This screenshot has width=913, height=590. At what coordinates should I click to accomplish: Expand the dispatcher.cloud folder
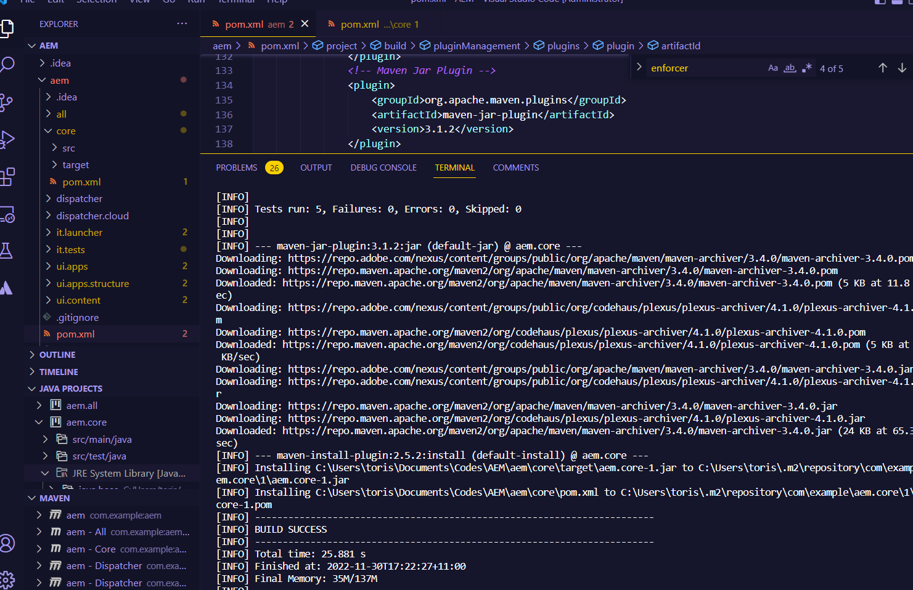click(x=92, y=216)
